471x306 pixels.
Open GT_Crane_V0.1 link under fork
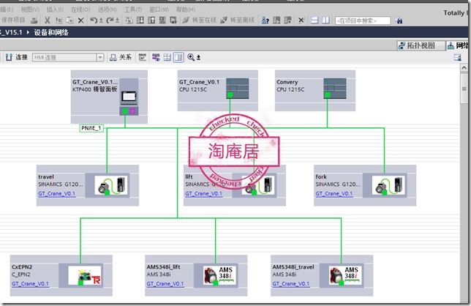[x=334, y=193]
